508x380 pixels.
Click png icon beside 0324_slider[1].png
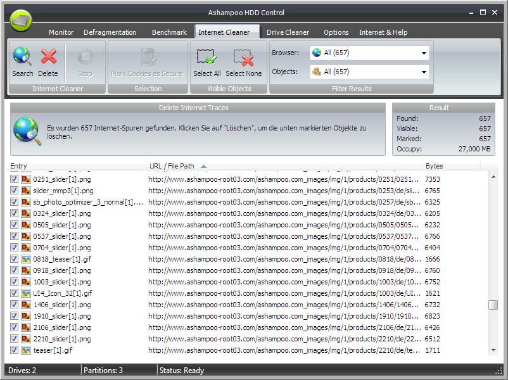[x=26, y=213]
